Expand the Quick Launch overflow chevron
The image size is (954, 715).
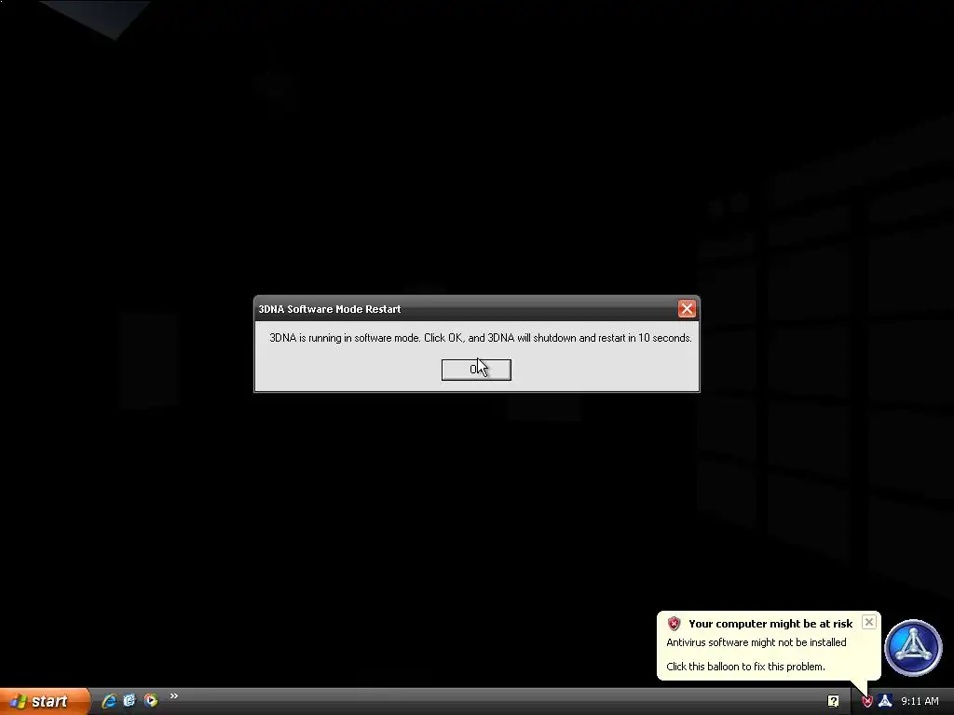click(174, 696)
